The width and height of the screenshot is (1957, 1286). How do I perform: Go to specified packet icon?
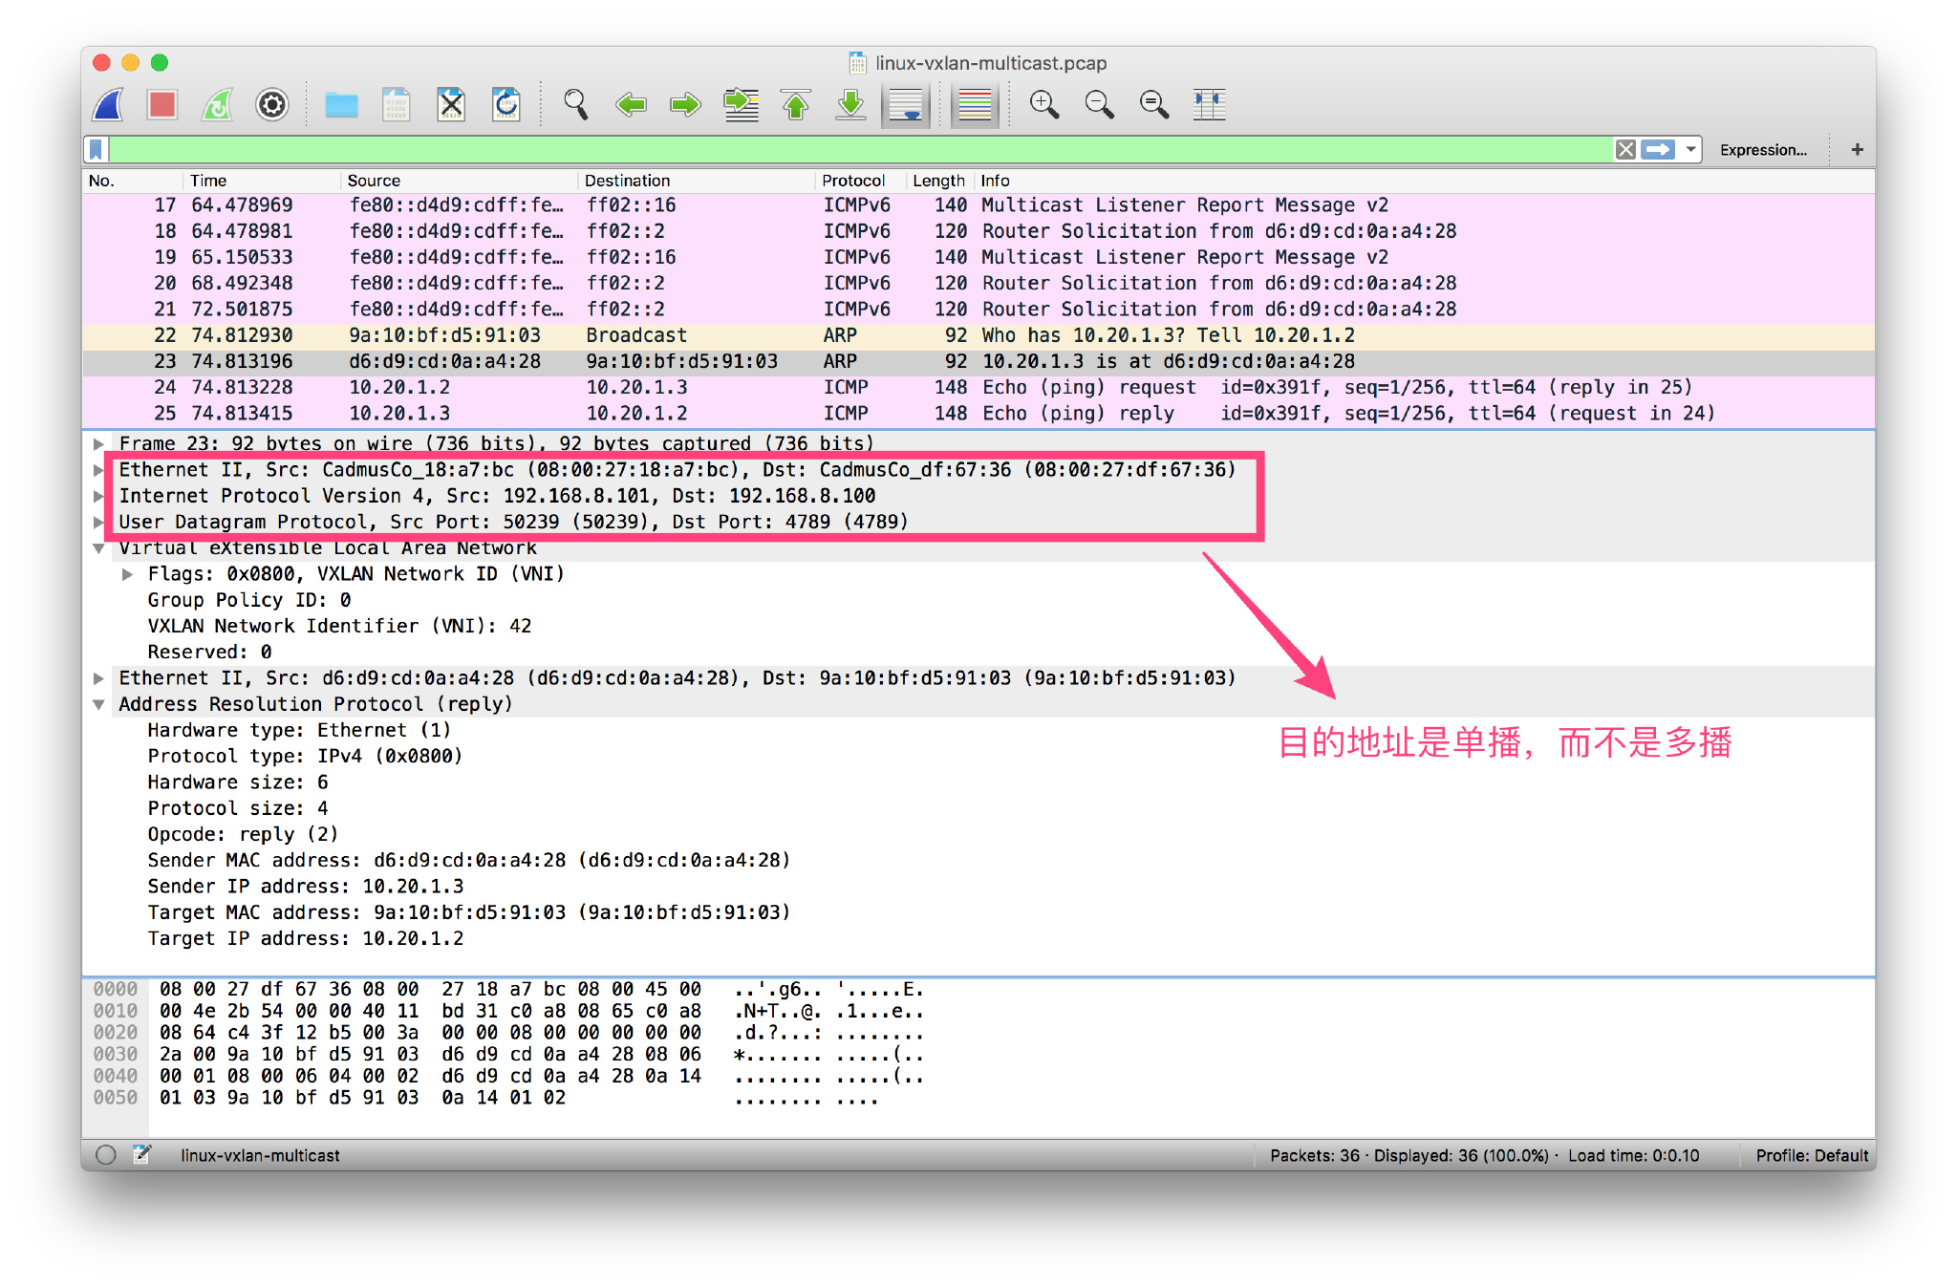click(x=741, y=104)
